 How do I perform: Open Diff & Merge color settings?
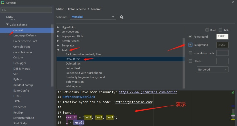pos(22,69)
